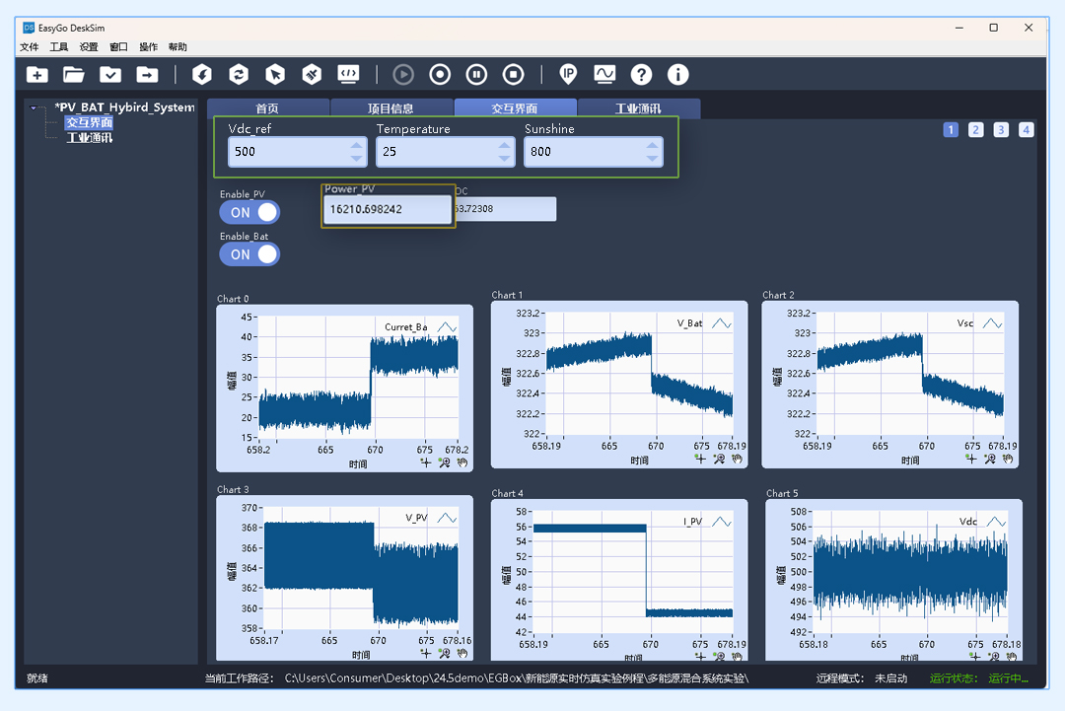Screen dimensions: 1065x711
Task: Open the 帮助 menu
Action: coord(177,47)
